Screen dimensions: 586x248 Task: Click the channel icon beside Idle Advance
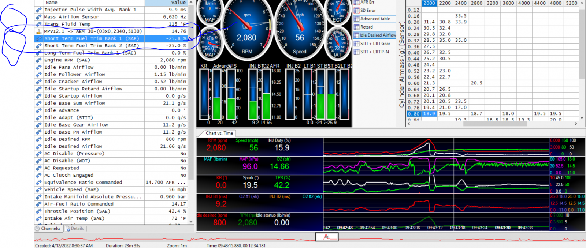(38, 110)
